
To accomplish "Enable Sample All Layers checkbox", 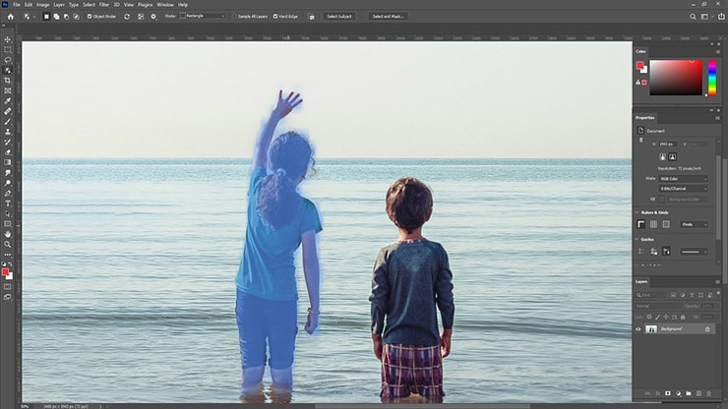I will (x=235, y=17).
